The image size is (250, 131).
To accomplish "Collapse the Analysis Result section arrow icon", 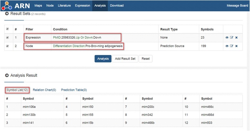I will (x=7, y=75).
